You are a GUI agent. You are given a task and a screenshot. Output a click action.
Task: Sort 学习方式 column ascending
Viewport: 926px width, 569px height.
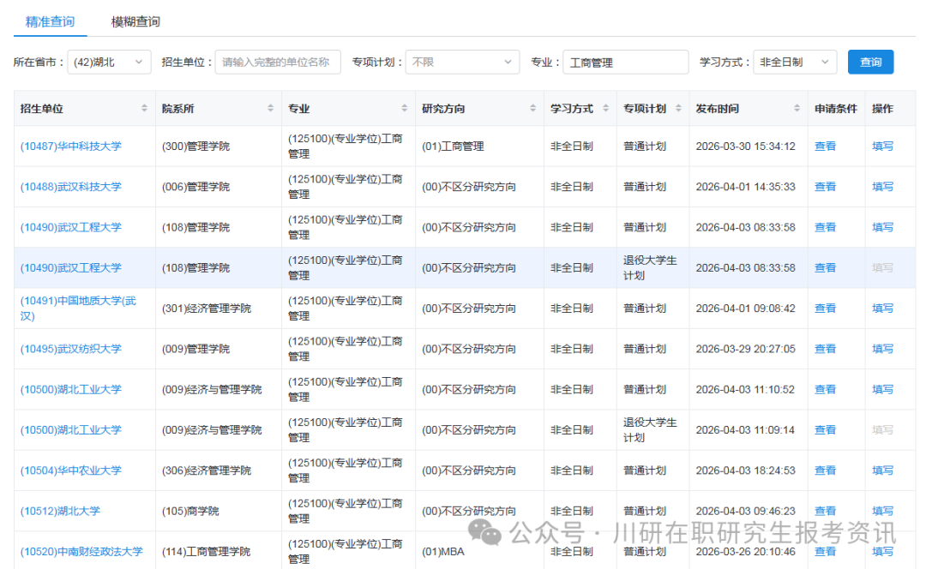point(604,105)
